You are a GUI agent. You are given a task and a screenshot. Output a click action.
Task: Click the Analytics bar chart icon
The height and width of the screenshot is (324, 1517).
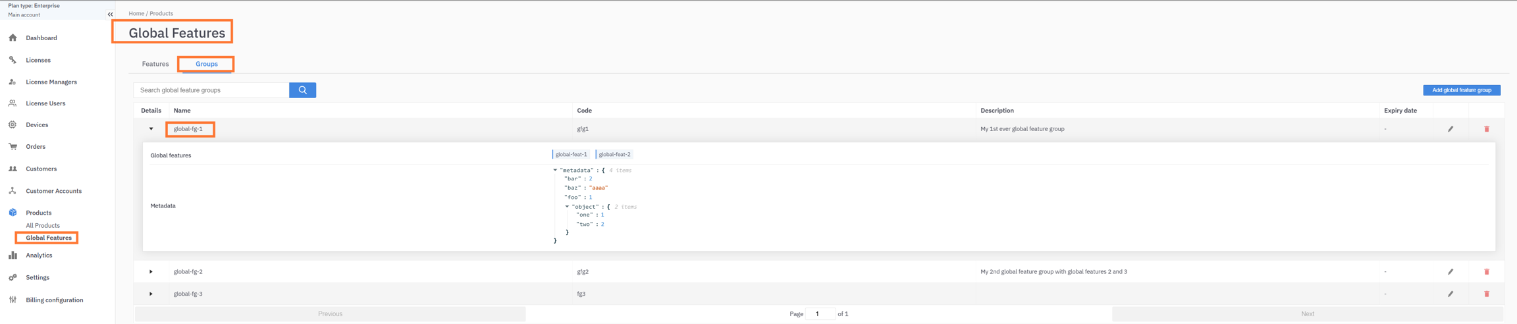pos(13,256)
